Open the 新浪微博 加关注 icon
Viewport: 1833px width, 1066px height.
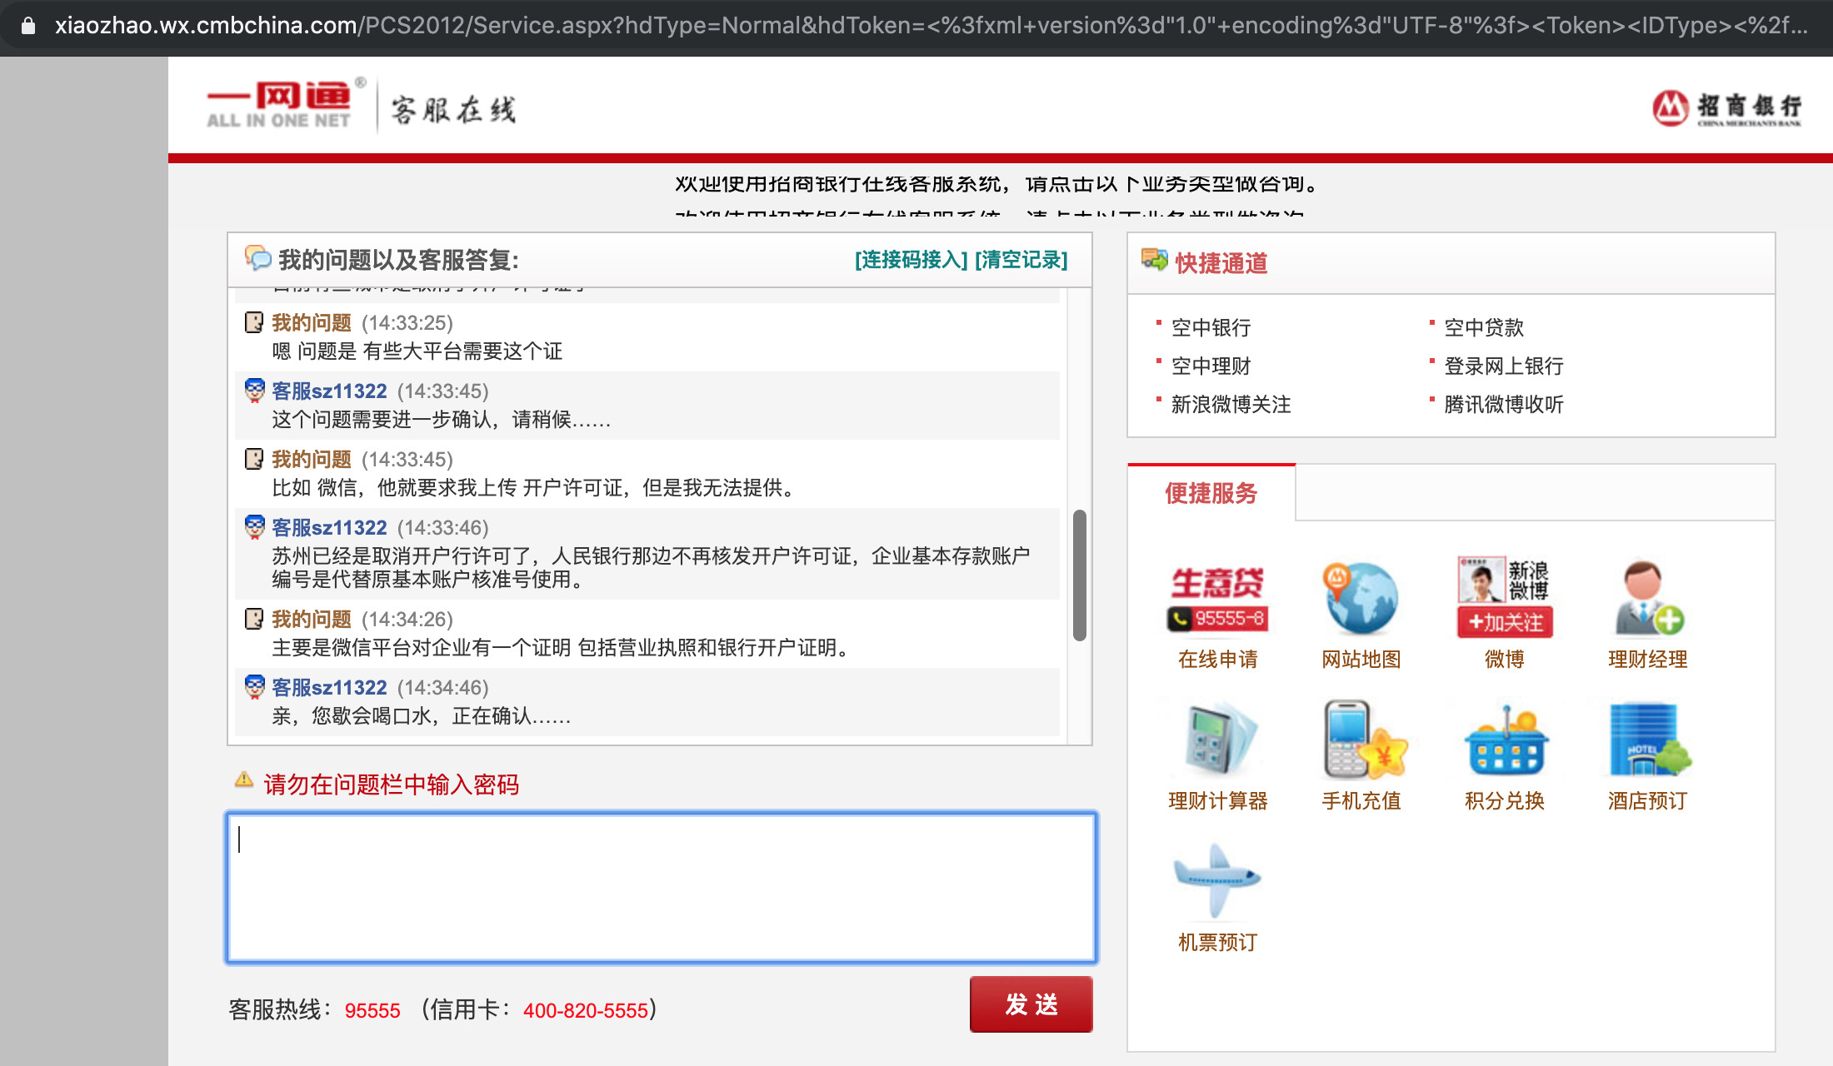1504,599
